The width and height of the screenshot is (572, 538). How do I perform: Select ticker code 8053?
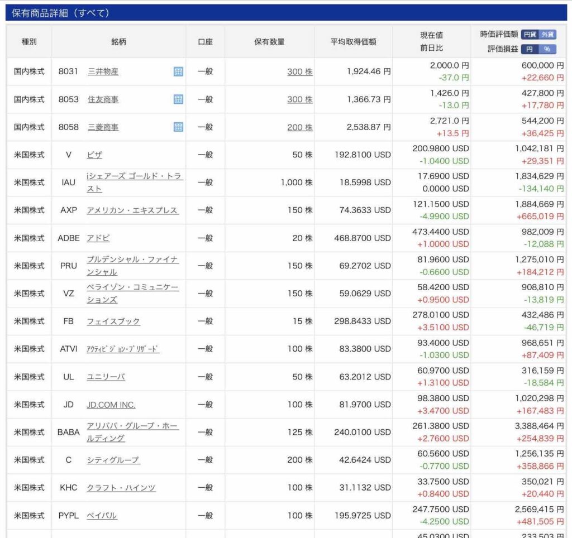68,99
